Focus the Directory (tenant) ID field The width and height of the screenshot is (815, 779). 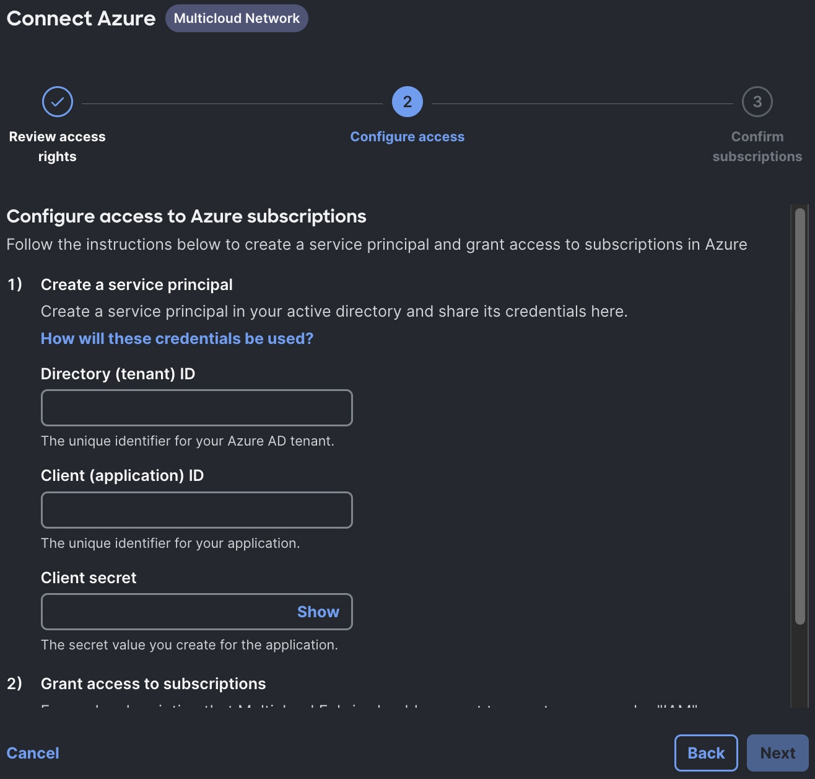[x=197, y=408]
